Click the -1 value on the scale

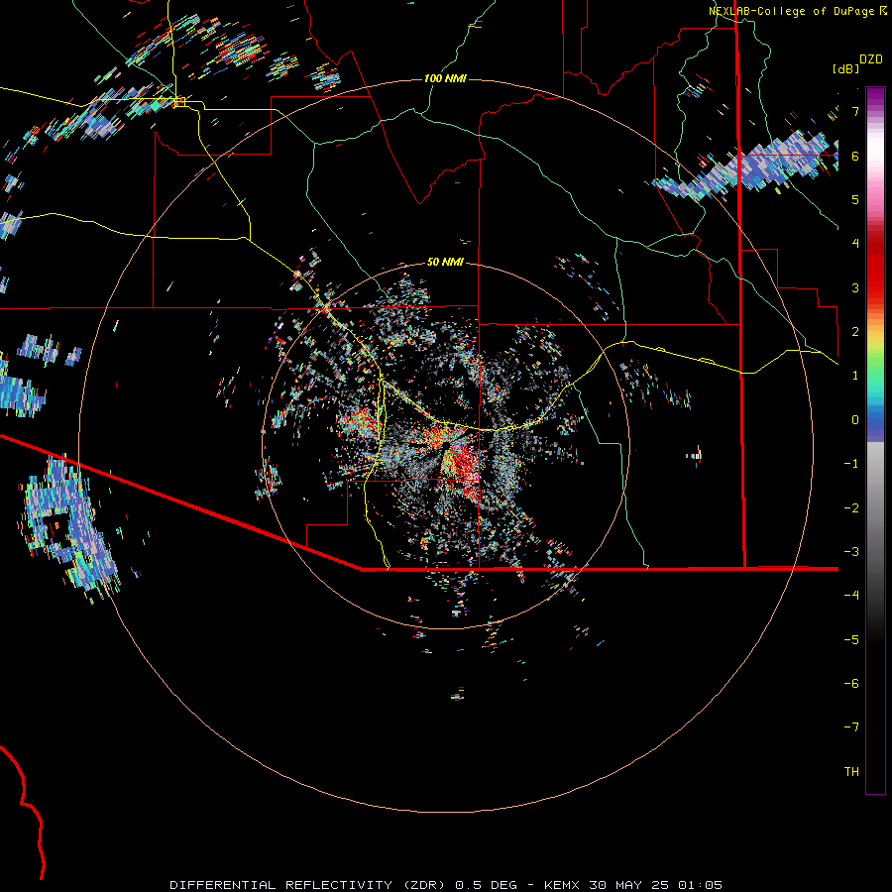pyautogui.click(x=851, y=464)
